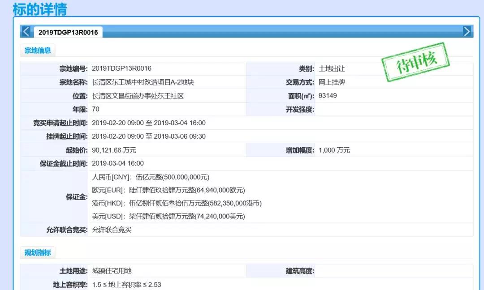The image size is (484, 290).
Task: Select the 宗地编号 value 2019TDGP13R0016
Action: pyautogui.click(x=121, y=68)
